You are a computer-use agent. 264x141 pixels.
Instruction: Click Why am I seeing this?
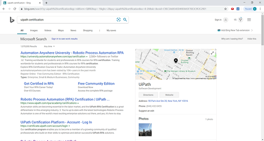[232, 39]
